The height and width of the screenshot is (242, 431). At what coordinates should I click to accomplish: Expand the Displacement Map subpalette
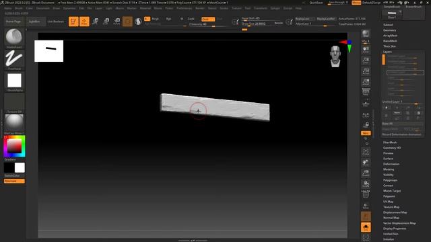point(395,212)
